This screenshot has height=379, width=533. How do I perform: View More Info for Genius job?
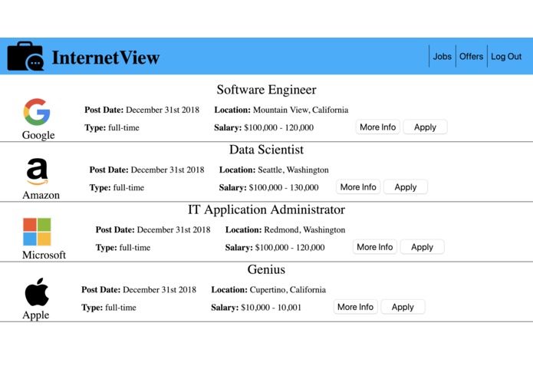pos(355,307)
